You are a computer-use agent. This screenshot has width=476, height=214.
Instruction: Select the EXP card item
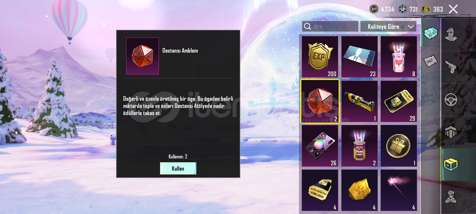coord(320,57)
